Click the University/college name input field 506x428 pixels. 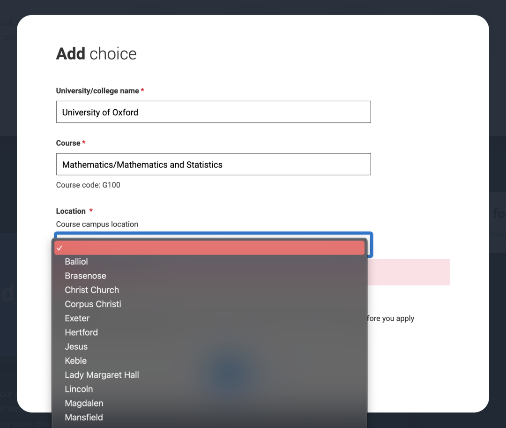213,112
